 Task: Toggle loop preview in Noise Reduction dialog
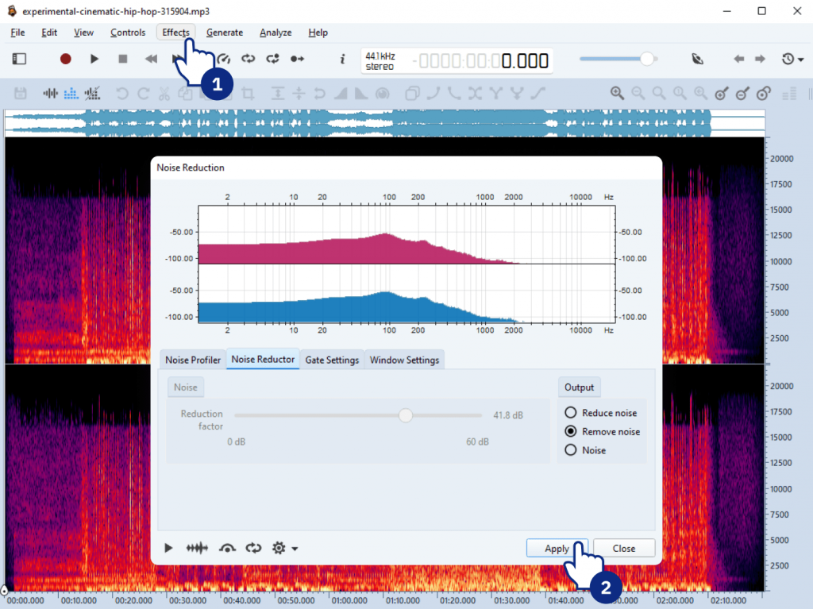[253, 548]
